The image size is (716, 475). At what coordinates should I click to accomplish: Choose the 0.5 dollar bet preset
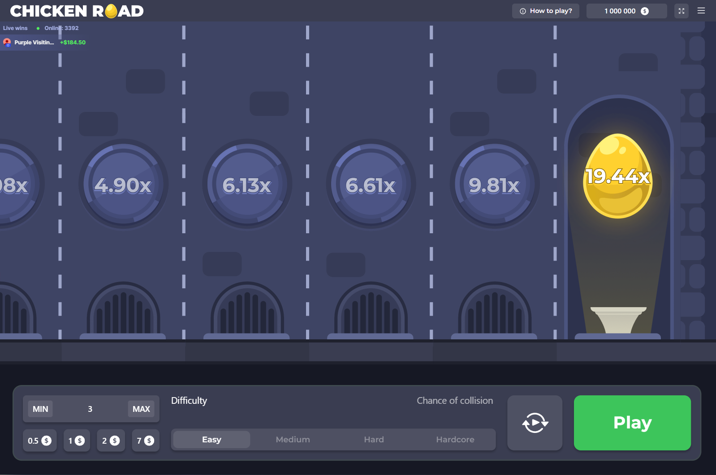click(x=39, y=441)
